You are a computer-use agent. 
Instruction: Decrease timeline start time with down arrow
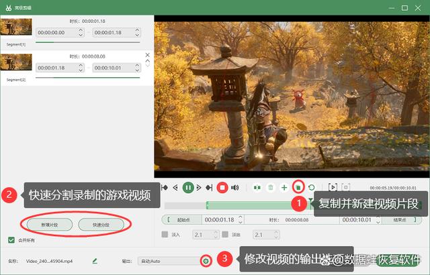pyautogui.click(x=241, y=222)
